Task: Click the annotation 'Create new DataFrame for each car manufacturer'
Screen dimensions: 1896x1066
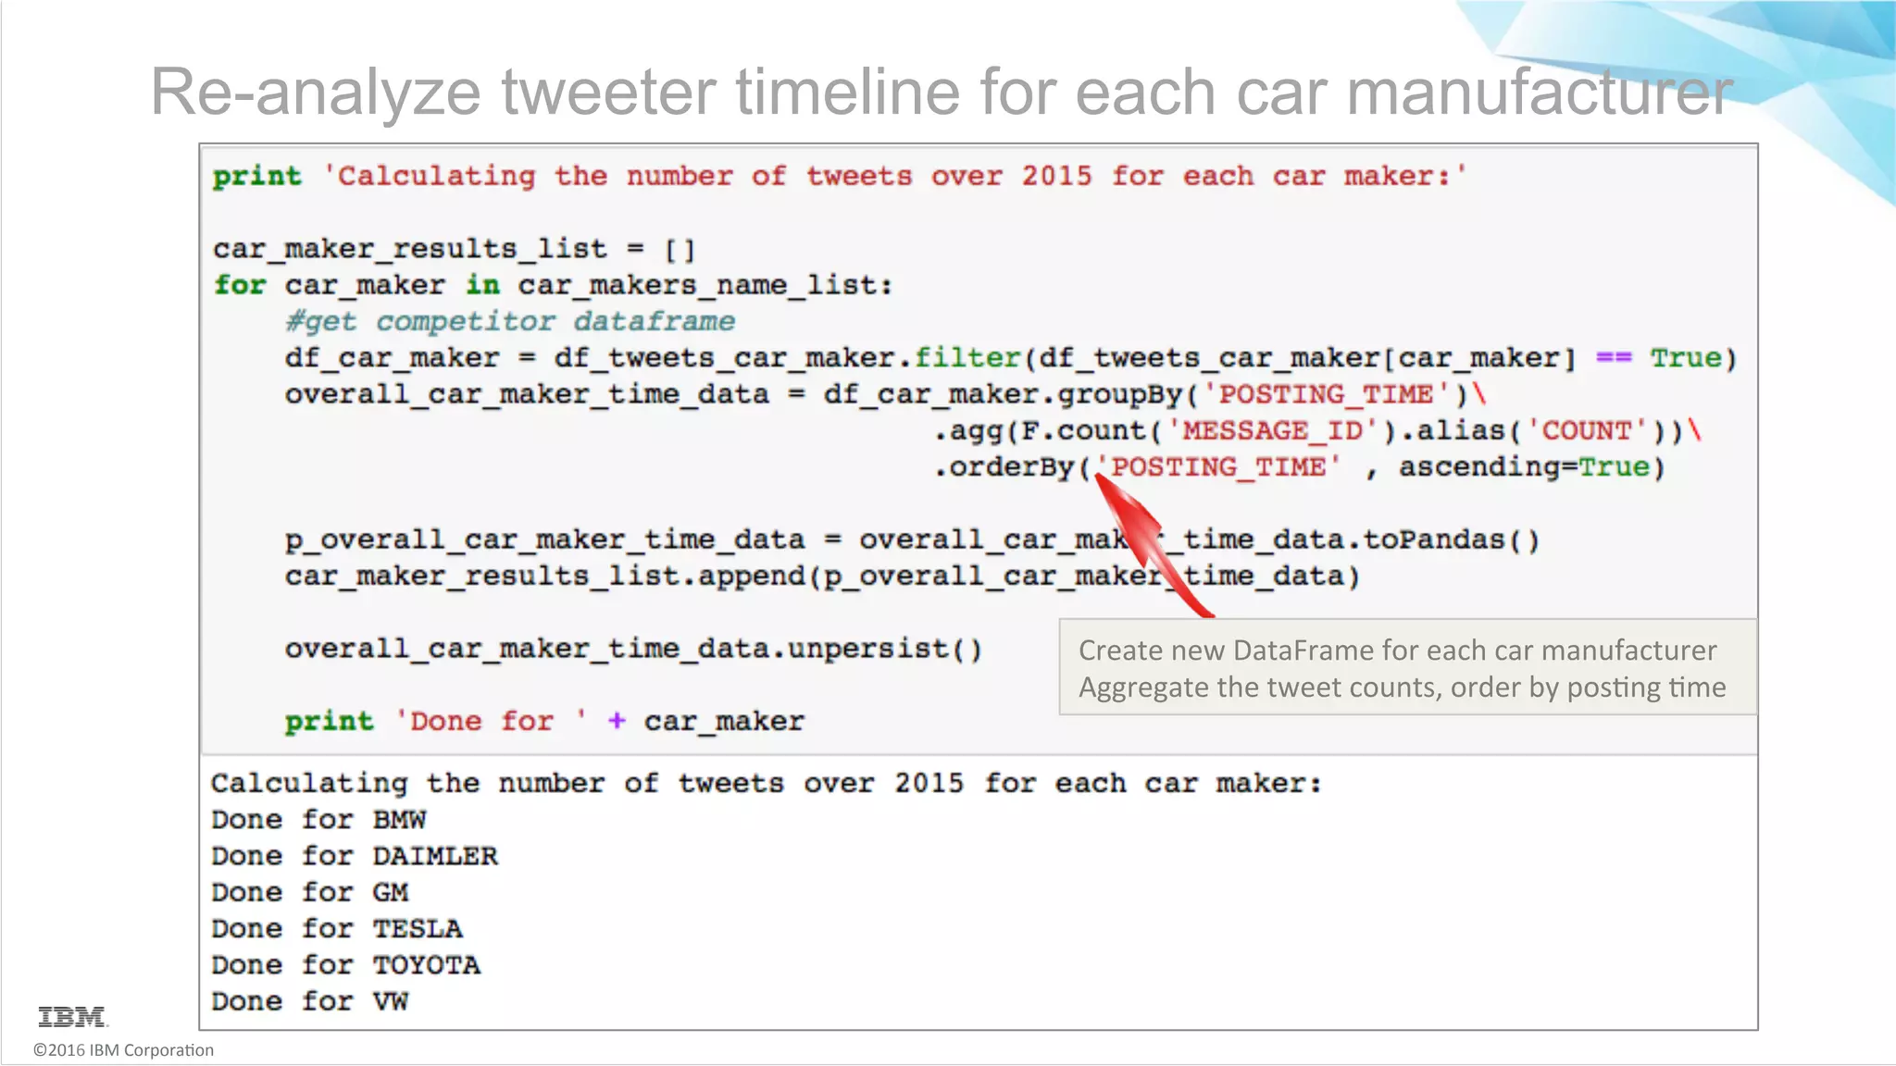Action: [1398, 650]
